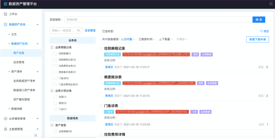
Task: Click the 主数据管理 icon
Action: [x=5, y=129]
